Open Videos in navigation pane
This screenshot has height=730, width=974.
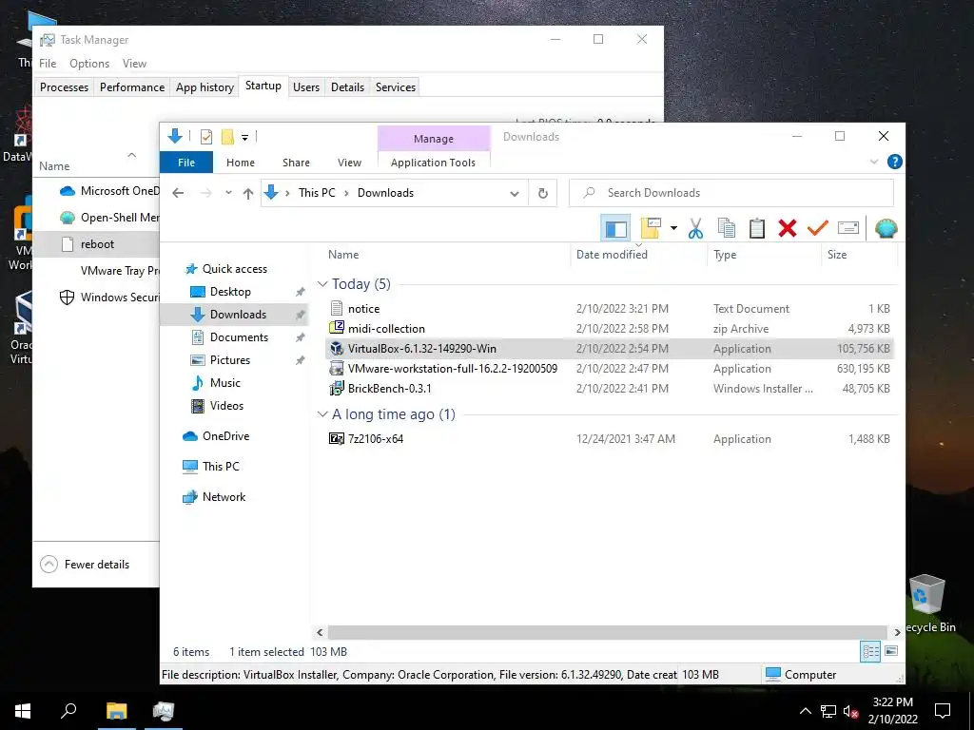[x=226, y=406]
